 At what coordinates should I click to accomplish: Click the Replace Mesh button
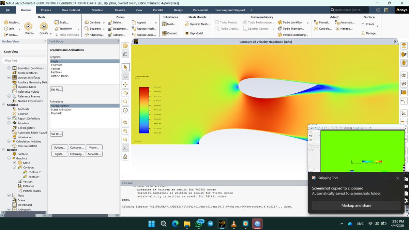coord(144,29)
